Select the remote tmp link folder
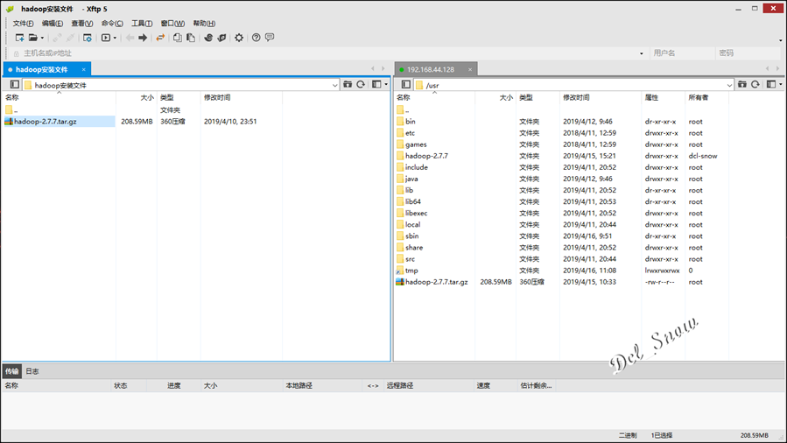 click(411, 271)
